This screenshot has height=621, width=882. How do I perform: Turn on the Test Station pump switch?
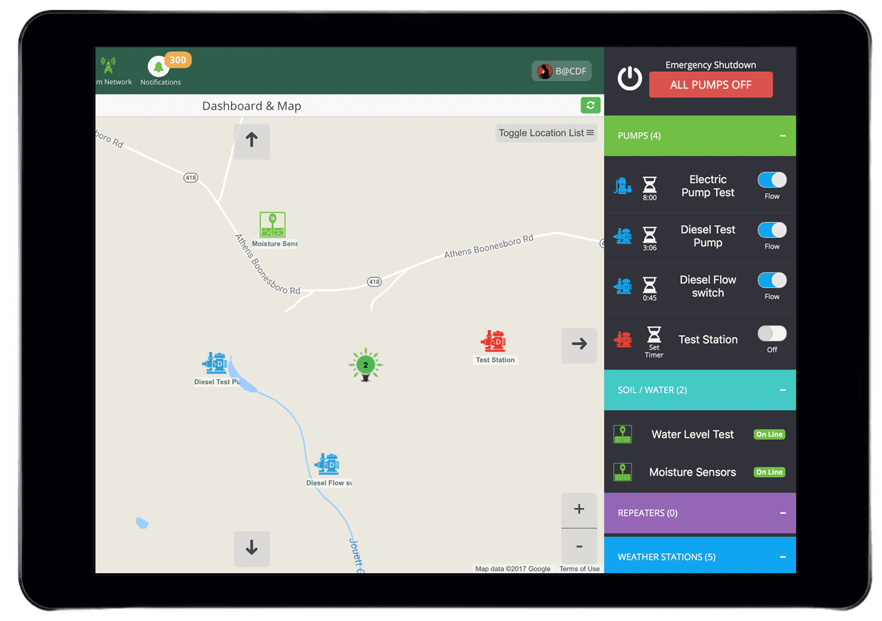[x=772, y=333]
